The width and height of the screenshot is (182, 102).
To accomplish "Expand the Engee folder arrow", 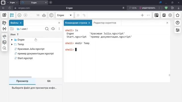I will click(12, 40).
